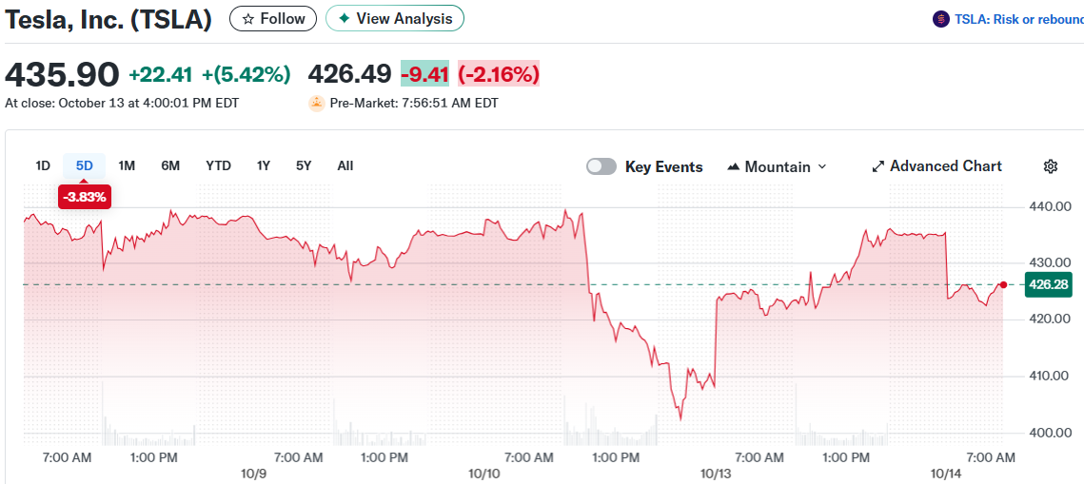The height and width of the screenshot is (484, 1084).
Task: Click the Mountain chart type icon
Action: pyautogui.click(x=733, y=166)
